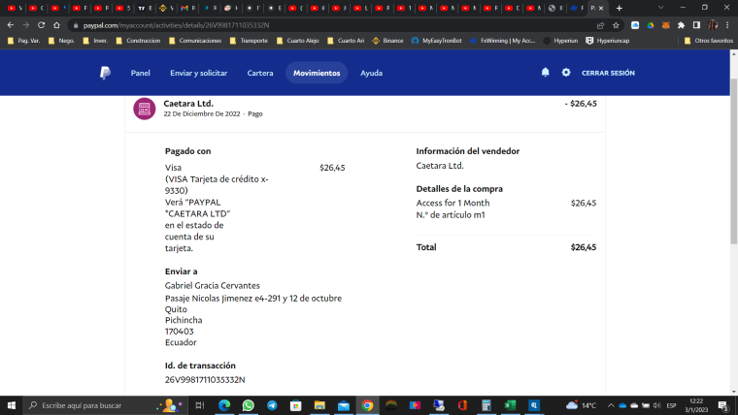Open the Ayuda menu item
The width and height of the screenshot is (738, 415).
coord(371,73)
